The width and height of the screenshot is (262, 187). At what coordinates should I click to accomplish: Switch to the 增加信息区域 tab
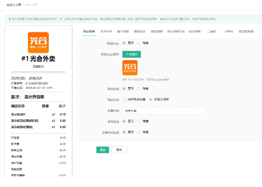pos(176,32)
